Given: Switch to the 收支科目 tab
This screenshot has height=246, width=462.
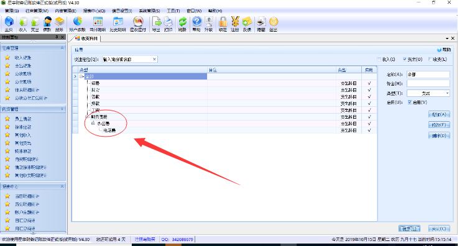Looking at the screenshot, I should pos(86,39).
